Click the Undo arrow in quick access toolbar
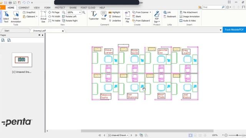 tap(24, 3)
